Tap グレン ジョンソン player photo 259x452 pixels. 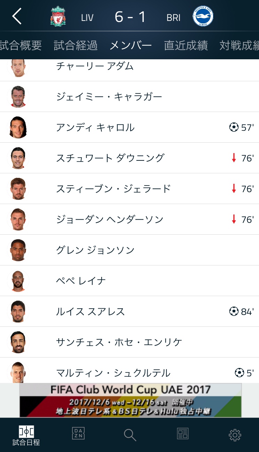tap(18, 250)
